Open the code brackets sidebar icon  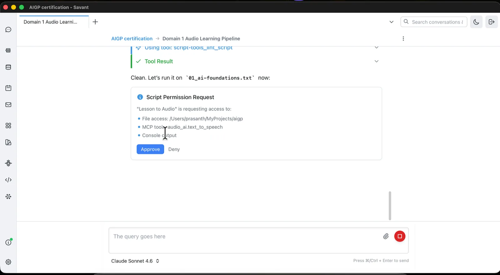click(x=8, y=180)
